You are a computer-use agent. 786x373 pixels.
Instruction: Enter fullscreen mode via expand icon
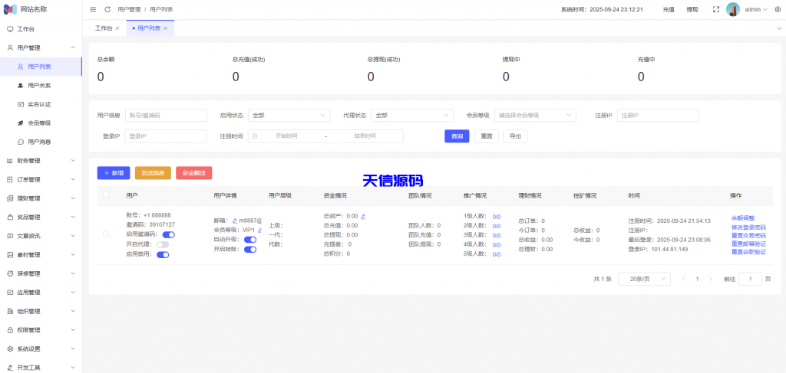715,9
